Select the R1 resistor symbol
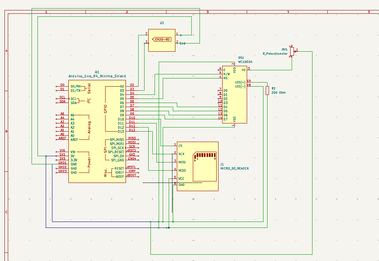Screen dimensions: 379x261 coord(267,90)
